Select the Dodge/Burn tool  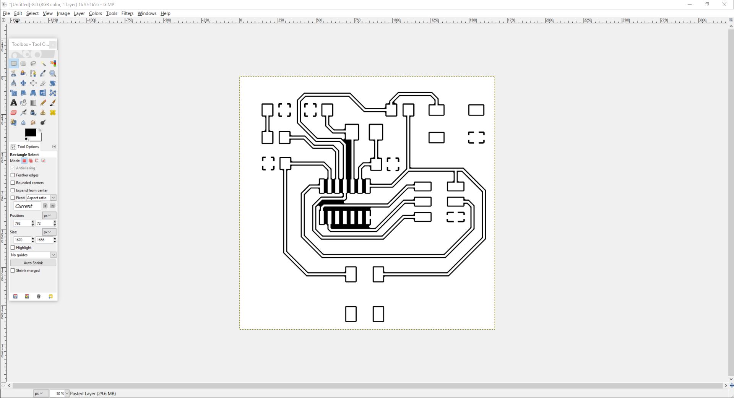tap(43, 122)
